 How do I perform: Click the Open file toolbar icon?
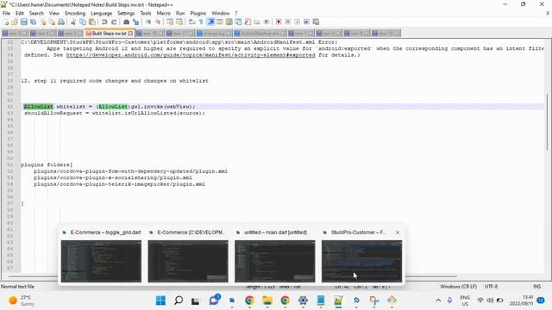click(15, 22)
